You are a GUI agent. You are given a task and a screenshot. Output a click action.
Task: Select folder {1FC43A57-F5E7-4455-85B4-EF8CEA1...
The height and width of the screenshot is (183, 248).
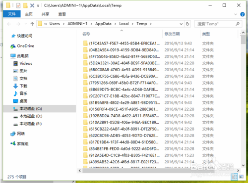[124, 44]
